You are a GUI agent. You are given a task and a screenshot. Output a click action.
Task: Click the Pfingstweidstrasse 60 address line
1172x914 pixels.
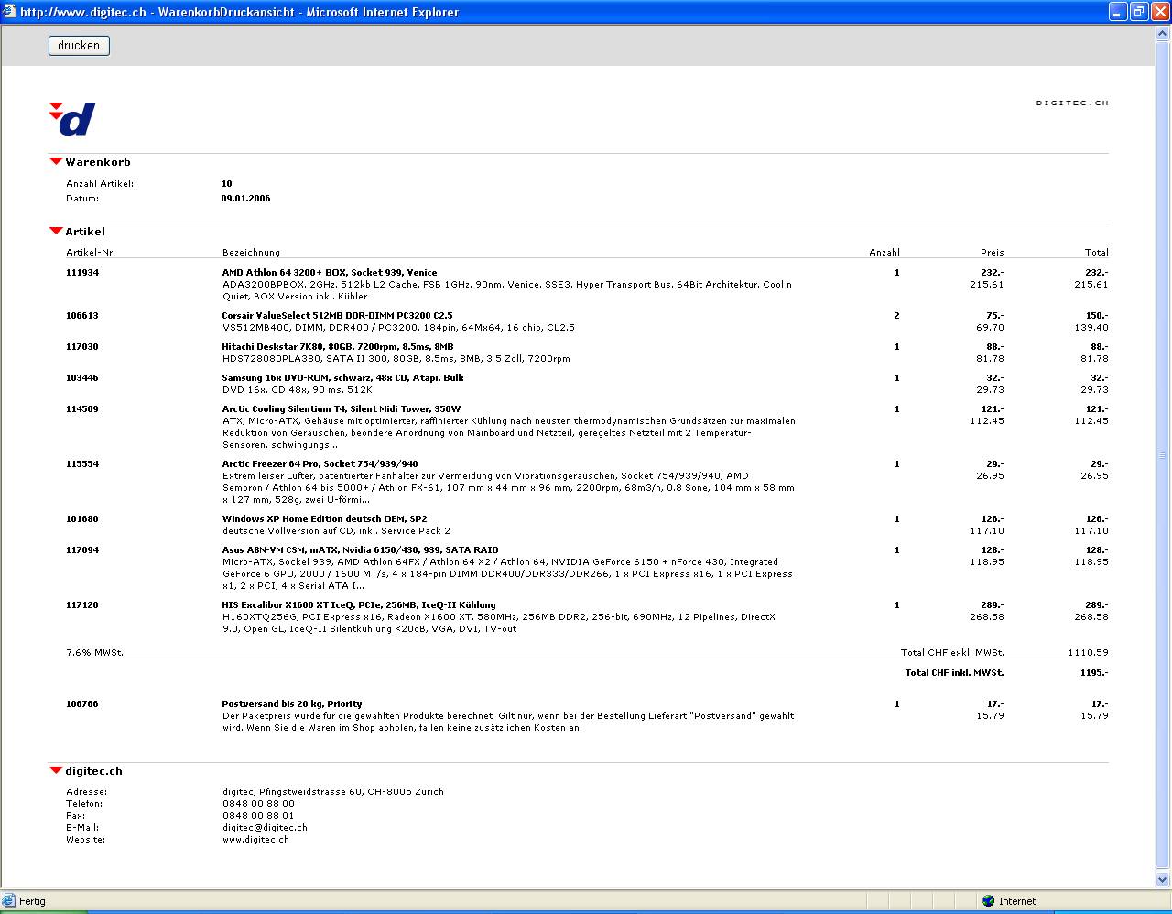point(333,792)
